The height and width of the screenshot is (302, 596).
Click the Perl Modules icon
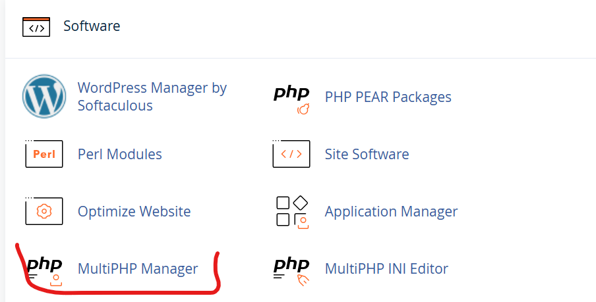[44, 154]
